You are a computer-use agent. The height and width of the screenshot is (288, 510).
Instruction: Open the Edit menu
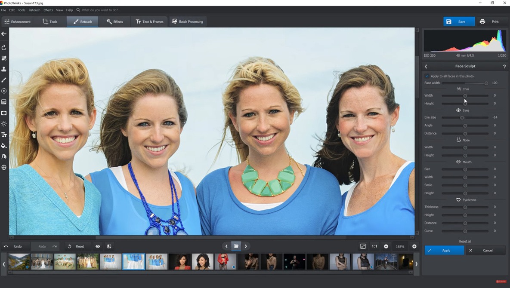coord(12,10)
